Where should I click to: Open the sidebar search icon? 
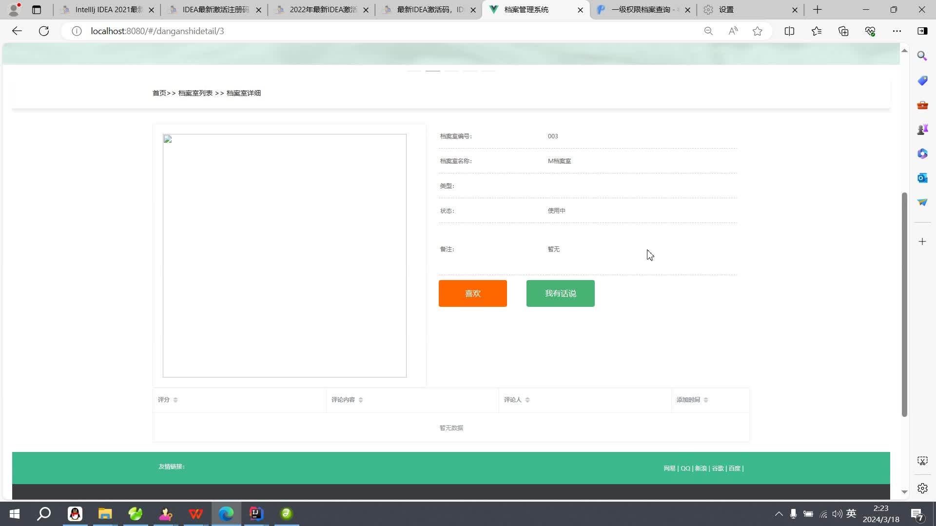922,56
